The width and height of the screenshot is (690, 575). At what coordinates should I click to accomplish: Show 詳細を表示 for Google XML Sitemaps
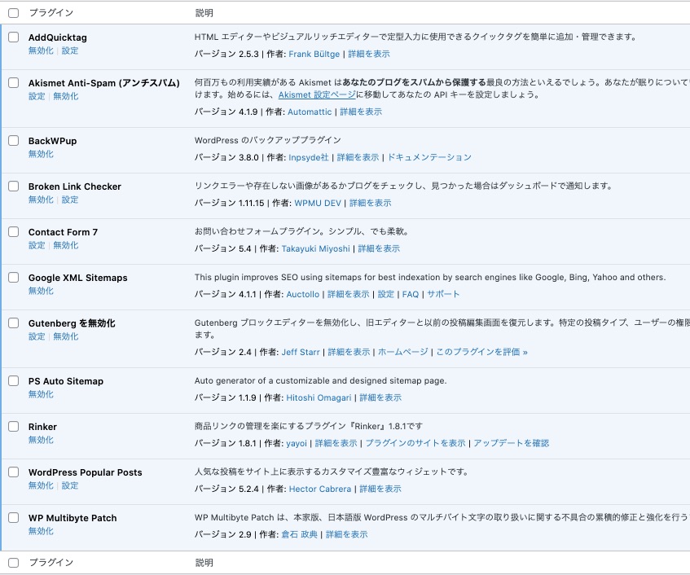pyautogui.click(x=349, y=294)
